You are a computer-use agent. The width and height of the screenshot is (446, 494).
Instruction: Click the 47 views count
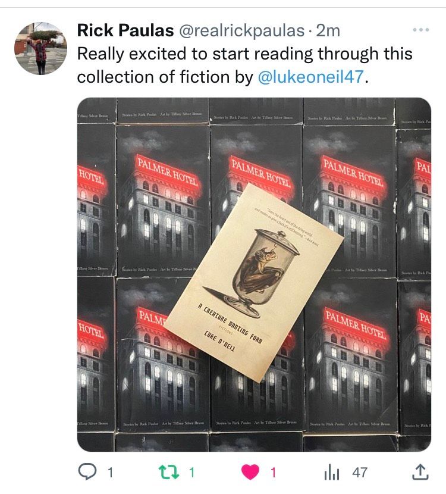click(360, 473)
